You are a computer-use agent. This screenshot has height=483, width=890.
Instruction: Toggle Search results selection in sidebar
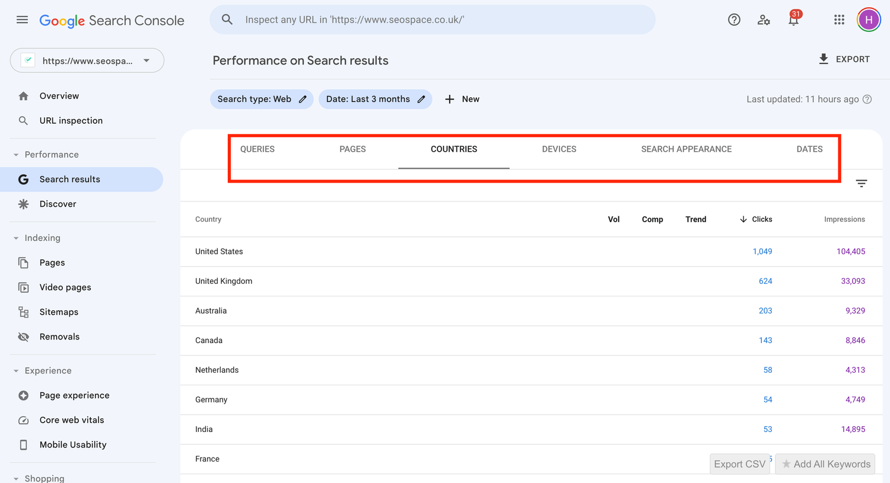(x=69, y=179)
